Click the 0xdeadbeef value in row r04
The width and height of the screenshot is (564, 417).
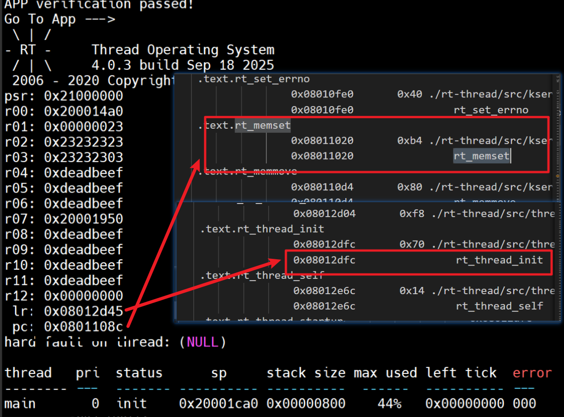pos(83,173)
